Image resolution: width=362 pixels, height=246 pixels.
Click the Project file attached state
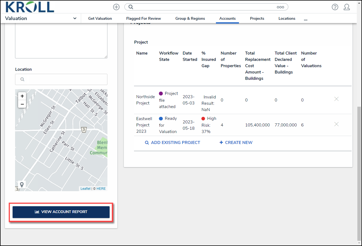pyautogui.click(x=169, y=100)
